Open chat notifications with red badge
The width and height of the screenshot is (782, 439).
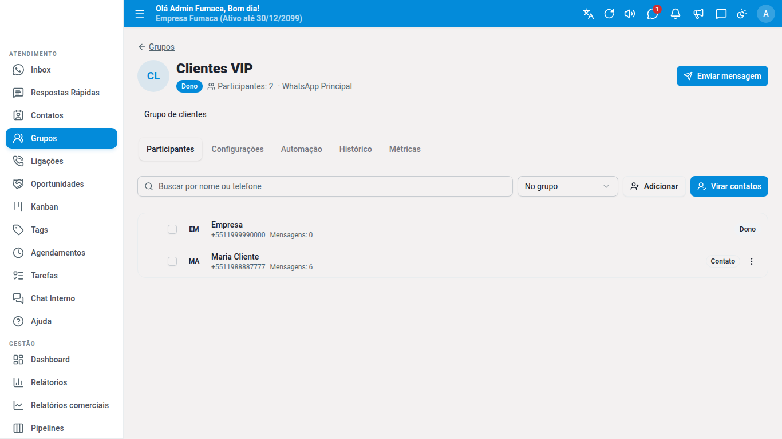[x=653, y=14]
